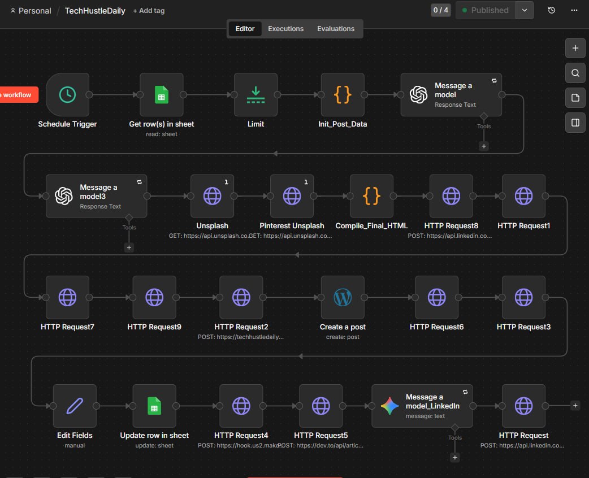Image resolution: width=589 pixels, height=478 pixels.
Task: Open the Update row in sheet node
Action: tap(154, 406)
